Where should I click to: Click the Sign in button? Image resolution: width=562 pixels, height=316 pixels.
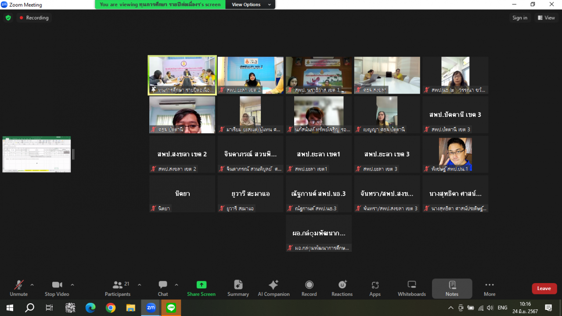click(x=520, y=18)
